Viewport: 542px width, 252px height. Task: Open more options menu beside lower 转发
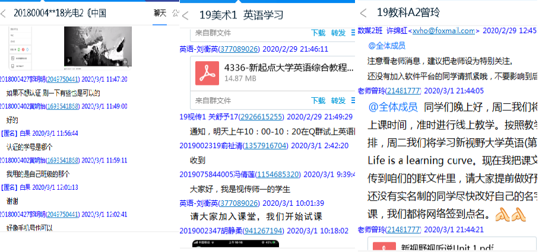(x=353, y=100)
